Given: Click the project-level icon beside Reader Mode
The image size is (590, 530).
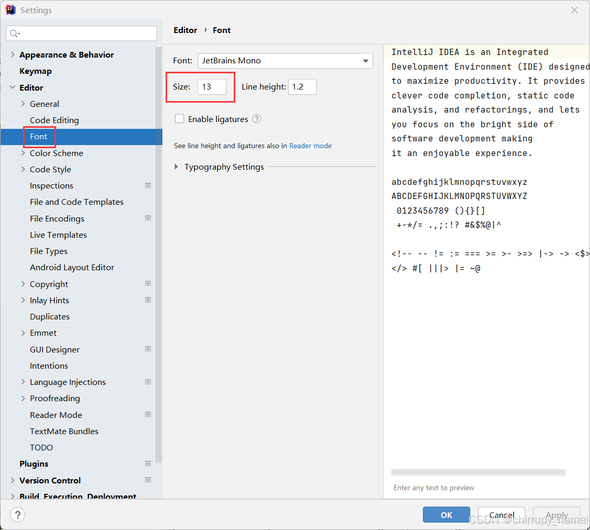Looking at the screenshot, I should pos(148,415).
